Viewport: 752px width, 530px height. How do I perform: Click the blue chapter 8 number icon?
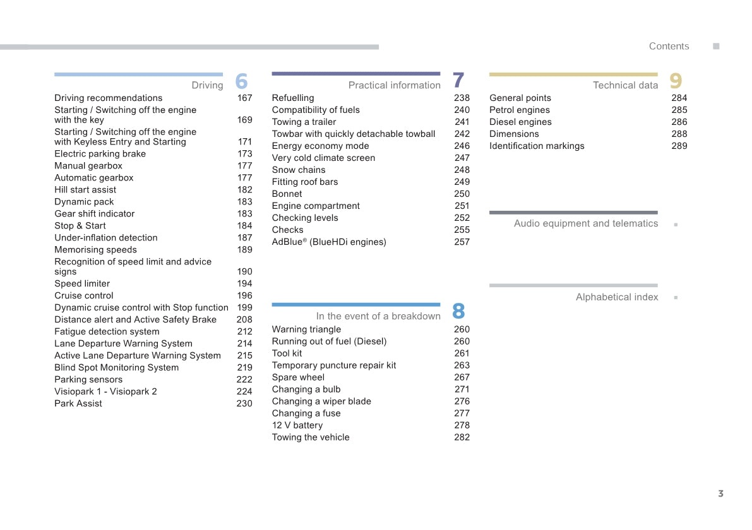(458, 311)
